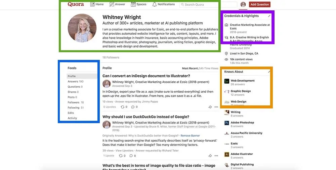Click the Digital Publishing topic icon
The width and height of the screenshot is (336, 170).
click(x=227, y=165)
